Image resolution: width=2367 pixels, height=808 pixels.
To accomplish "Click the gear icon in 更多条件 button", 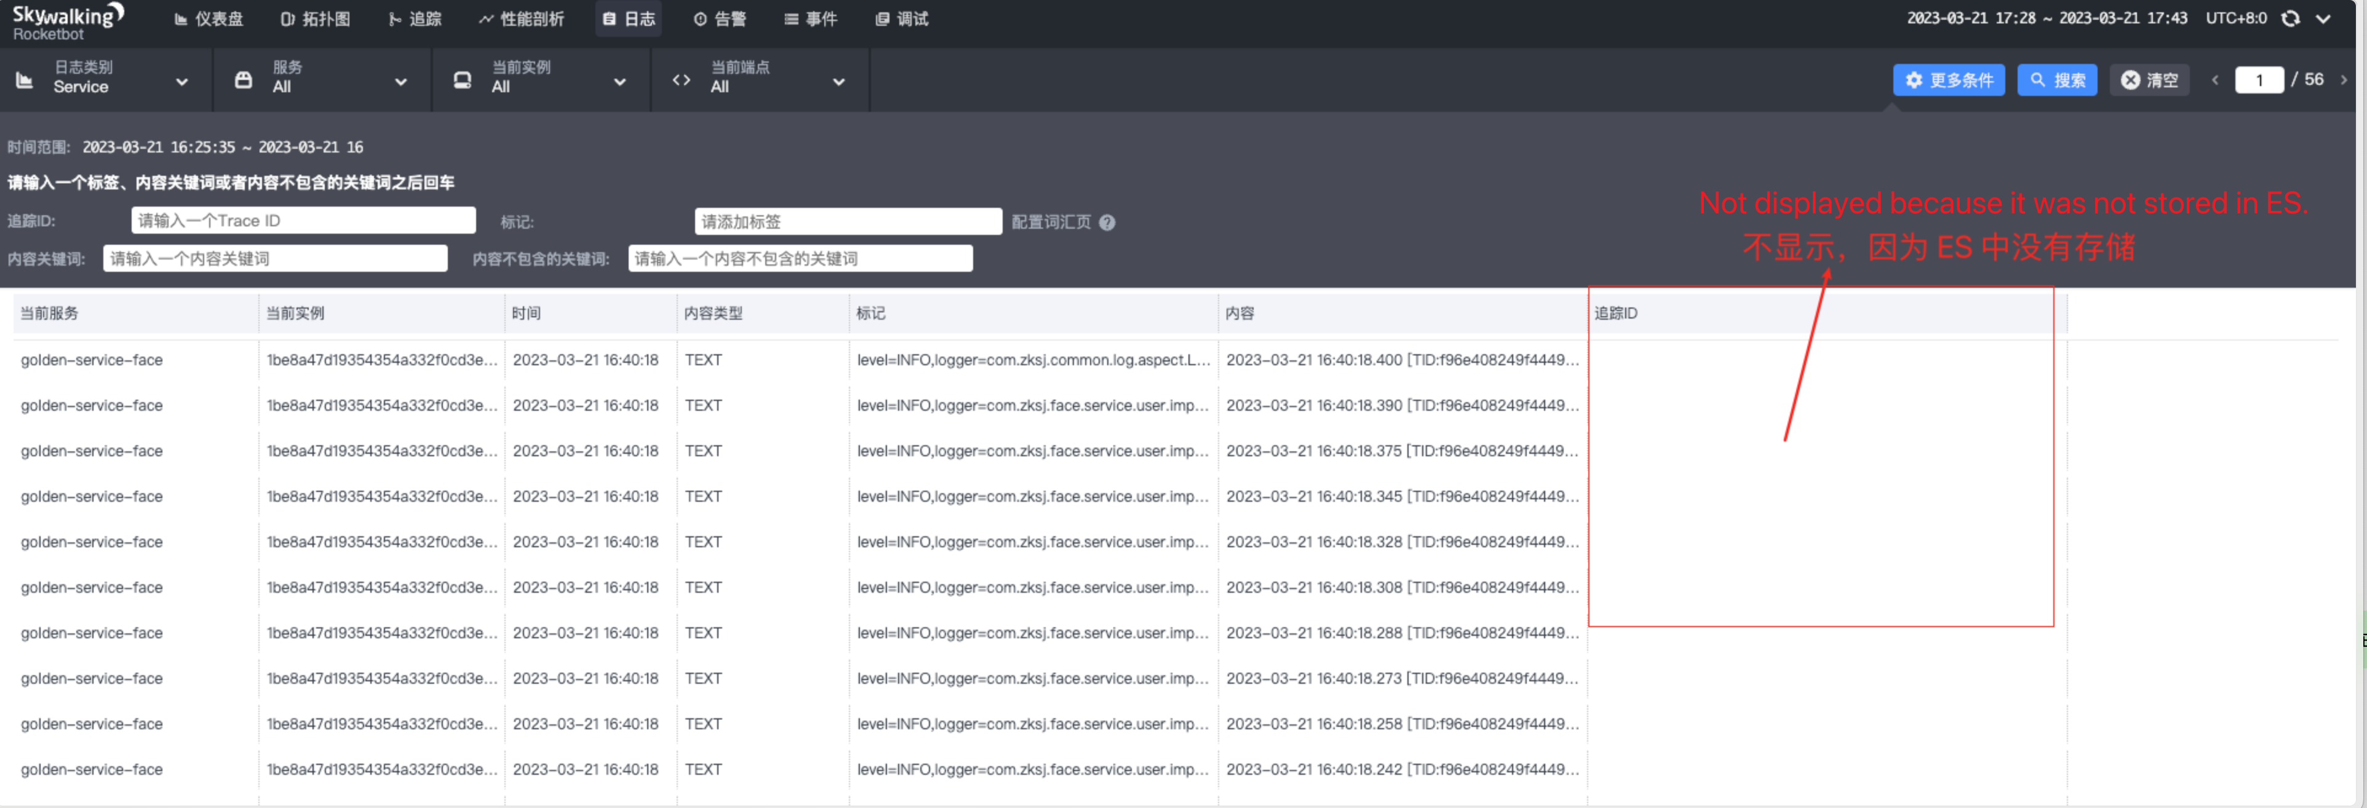I will [1913, 80].
